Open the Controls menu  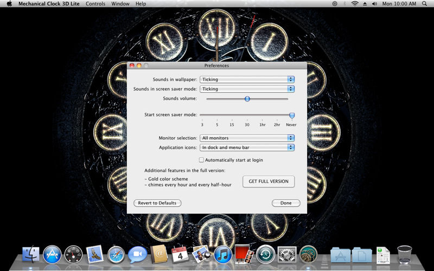(x=95, y=4)
